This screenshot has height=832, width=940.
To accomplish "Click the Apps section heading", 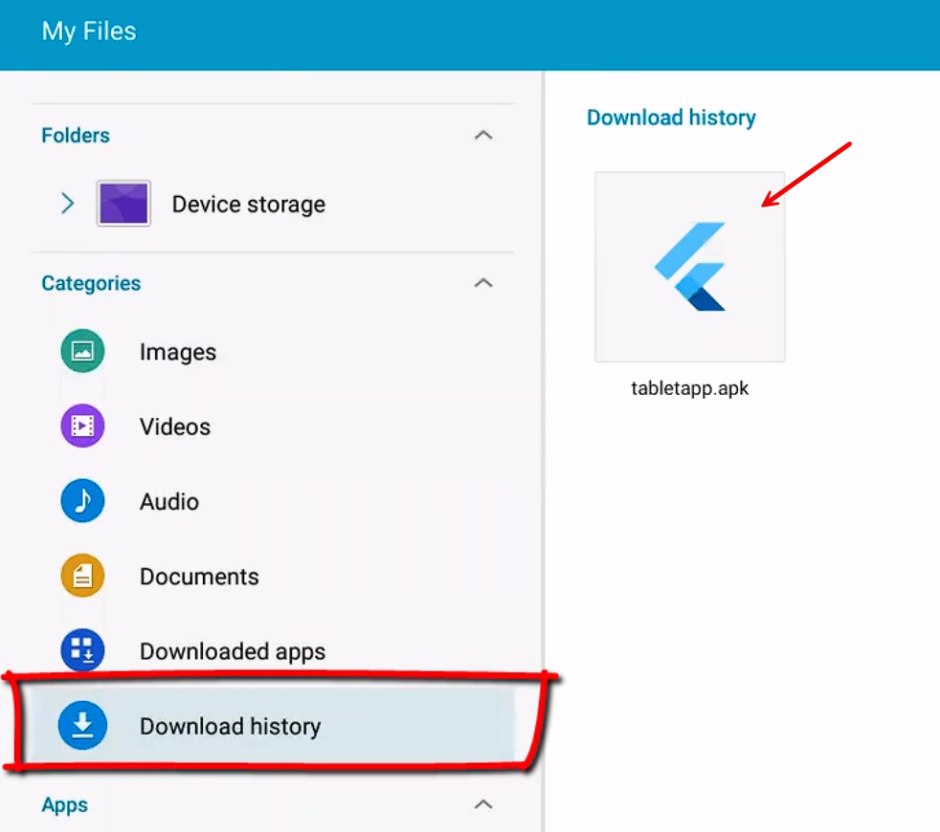I will pos(65,805).
